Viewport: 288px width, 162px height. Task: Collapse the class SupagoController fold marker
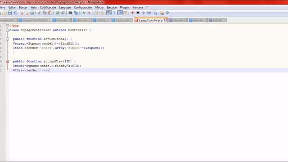(7, 30)
